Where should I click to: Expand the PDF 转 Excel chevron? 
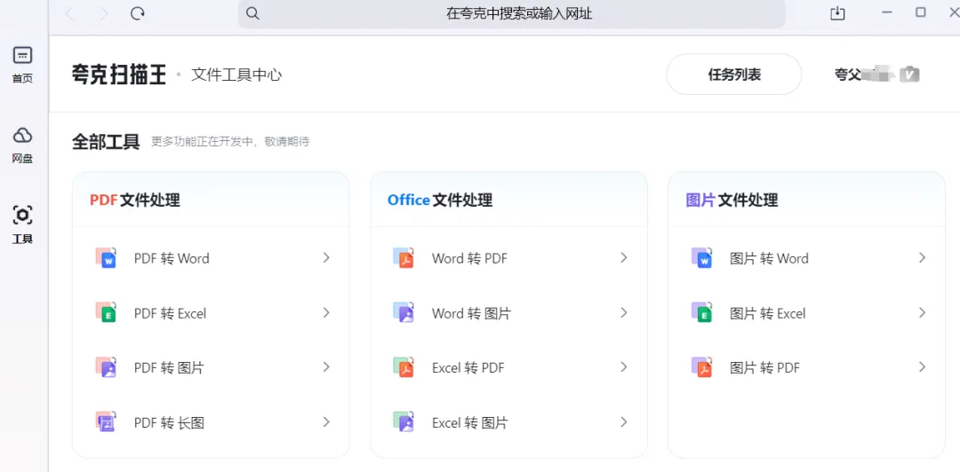(x=326, y=313)
